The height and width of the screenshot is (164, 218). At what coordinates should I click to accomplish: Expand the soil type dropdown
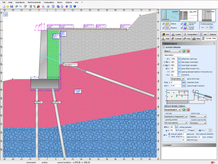[x=176, y=116]
